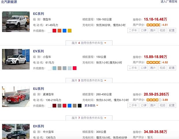This screenshot has width=179, height=139.
Task: Select beige color swatch for EV系列
Action: pyautogui.click(x=59, y=68)
